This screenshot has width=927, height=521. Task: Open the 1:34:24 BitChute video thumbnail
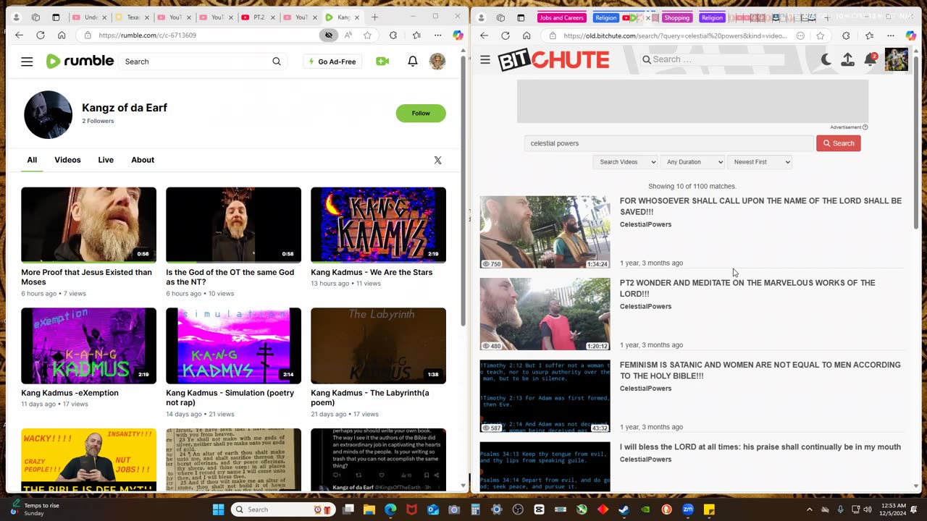545,232
